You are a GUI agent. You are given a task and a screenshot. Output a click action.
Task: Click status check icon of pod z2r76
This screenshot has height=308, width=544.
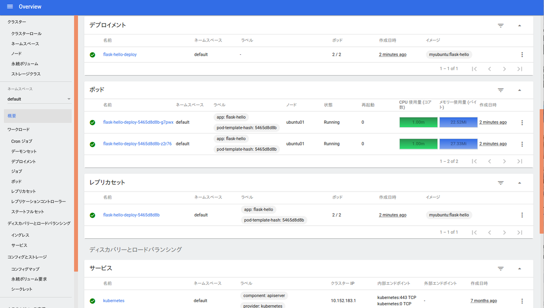point(92,144)
